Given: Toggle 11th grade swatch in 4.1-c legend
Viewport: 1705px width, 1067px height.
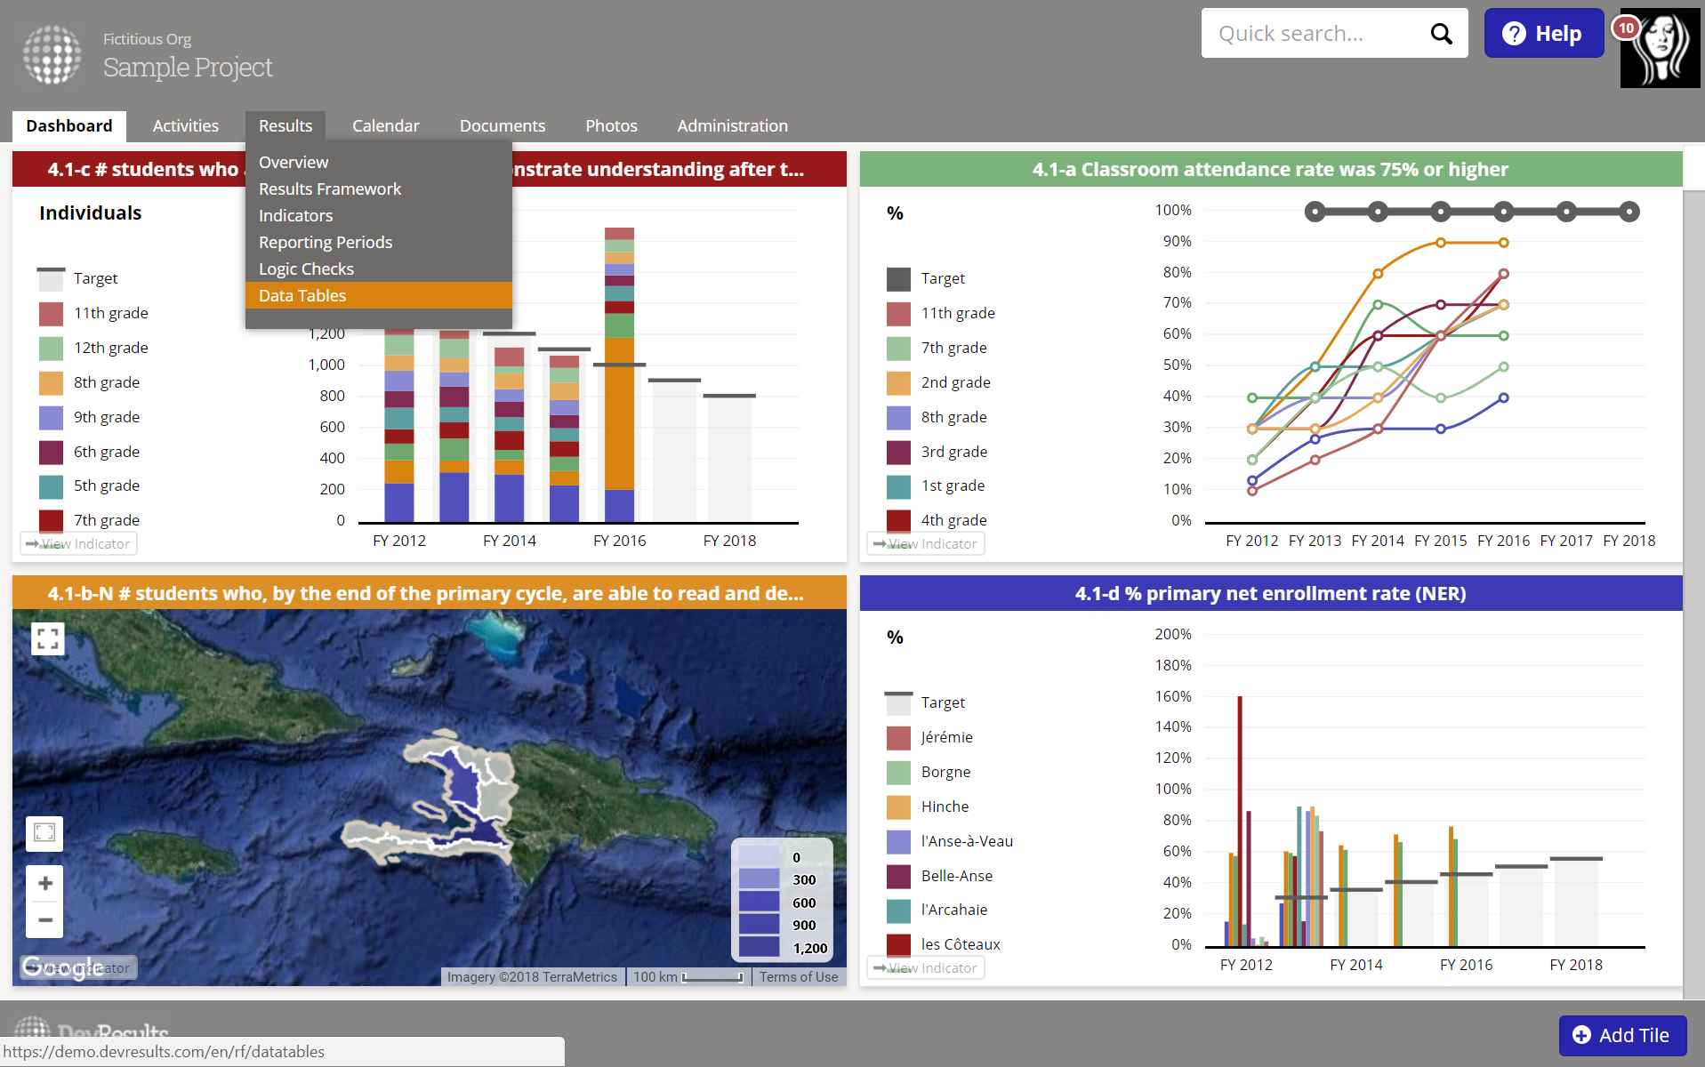Looking at the screenshot, I should click(x=51, y=314).
